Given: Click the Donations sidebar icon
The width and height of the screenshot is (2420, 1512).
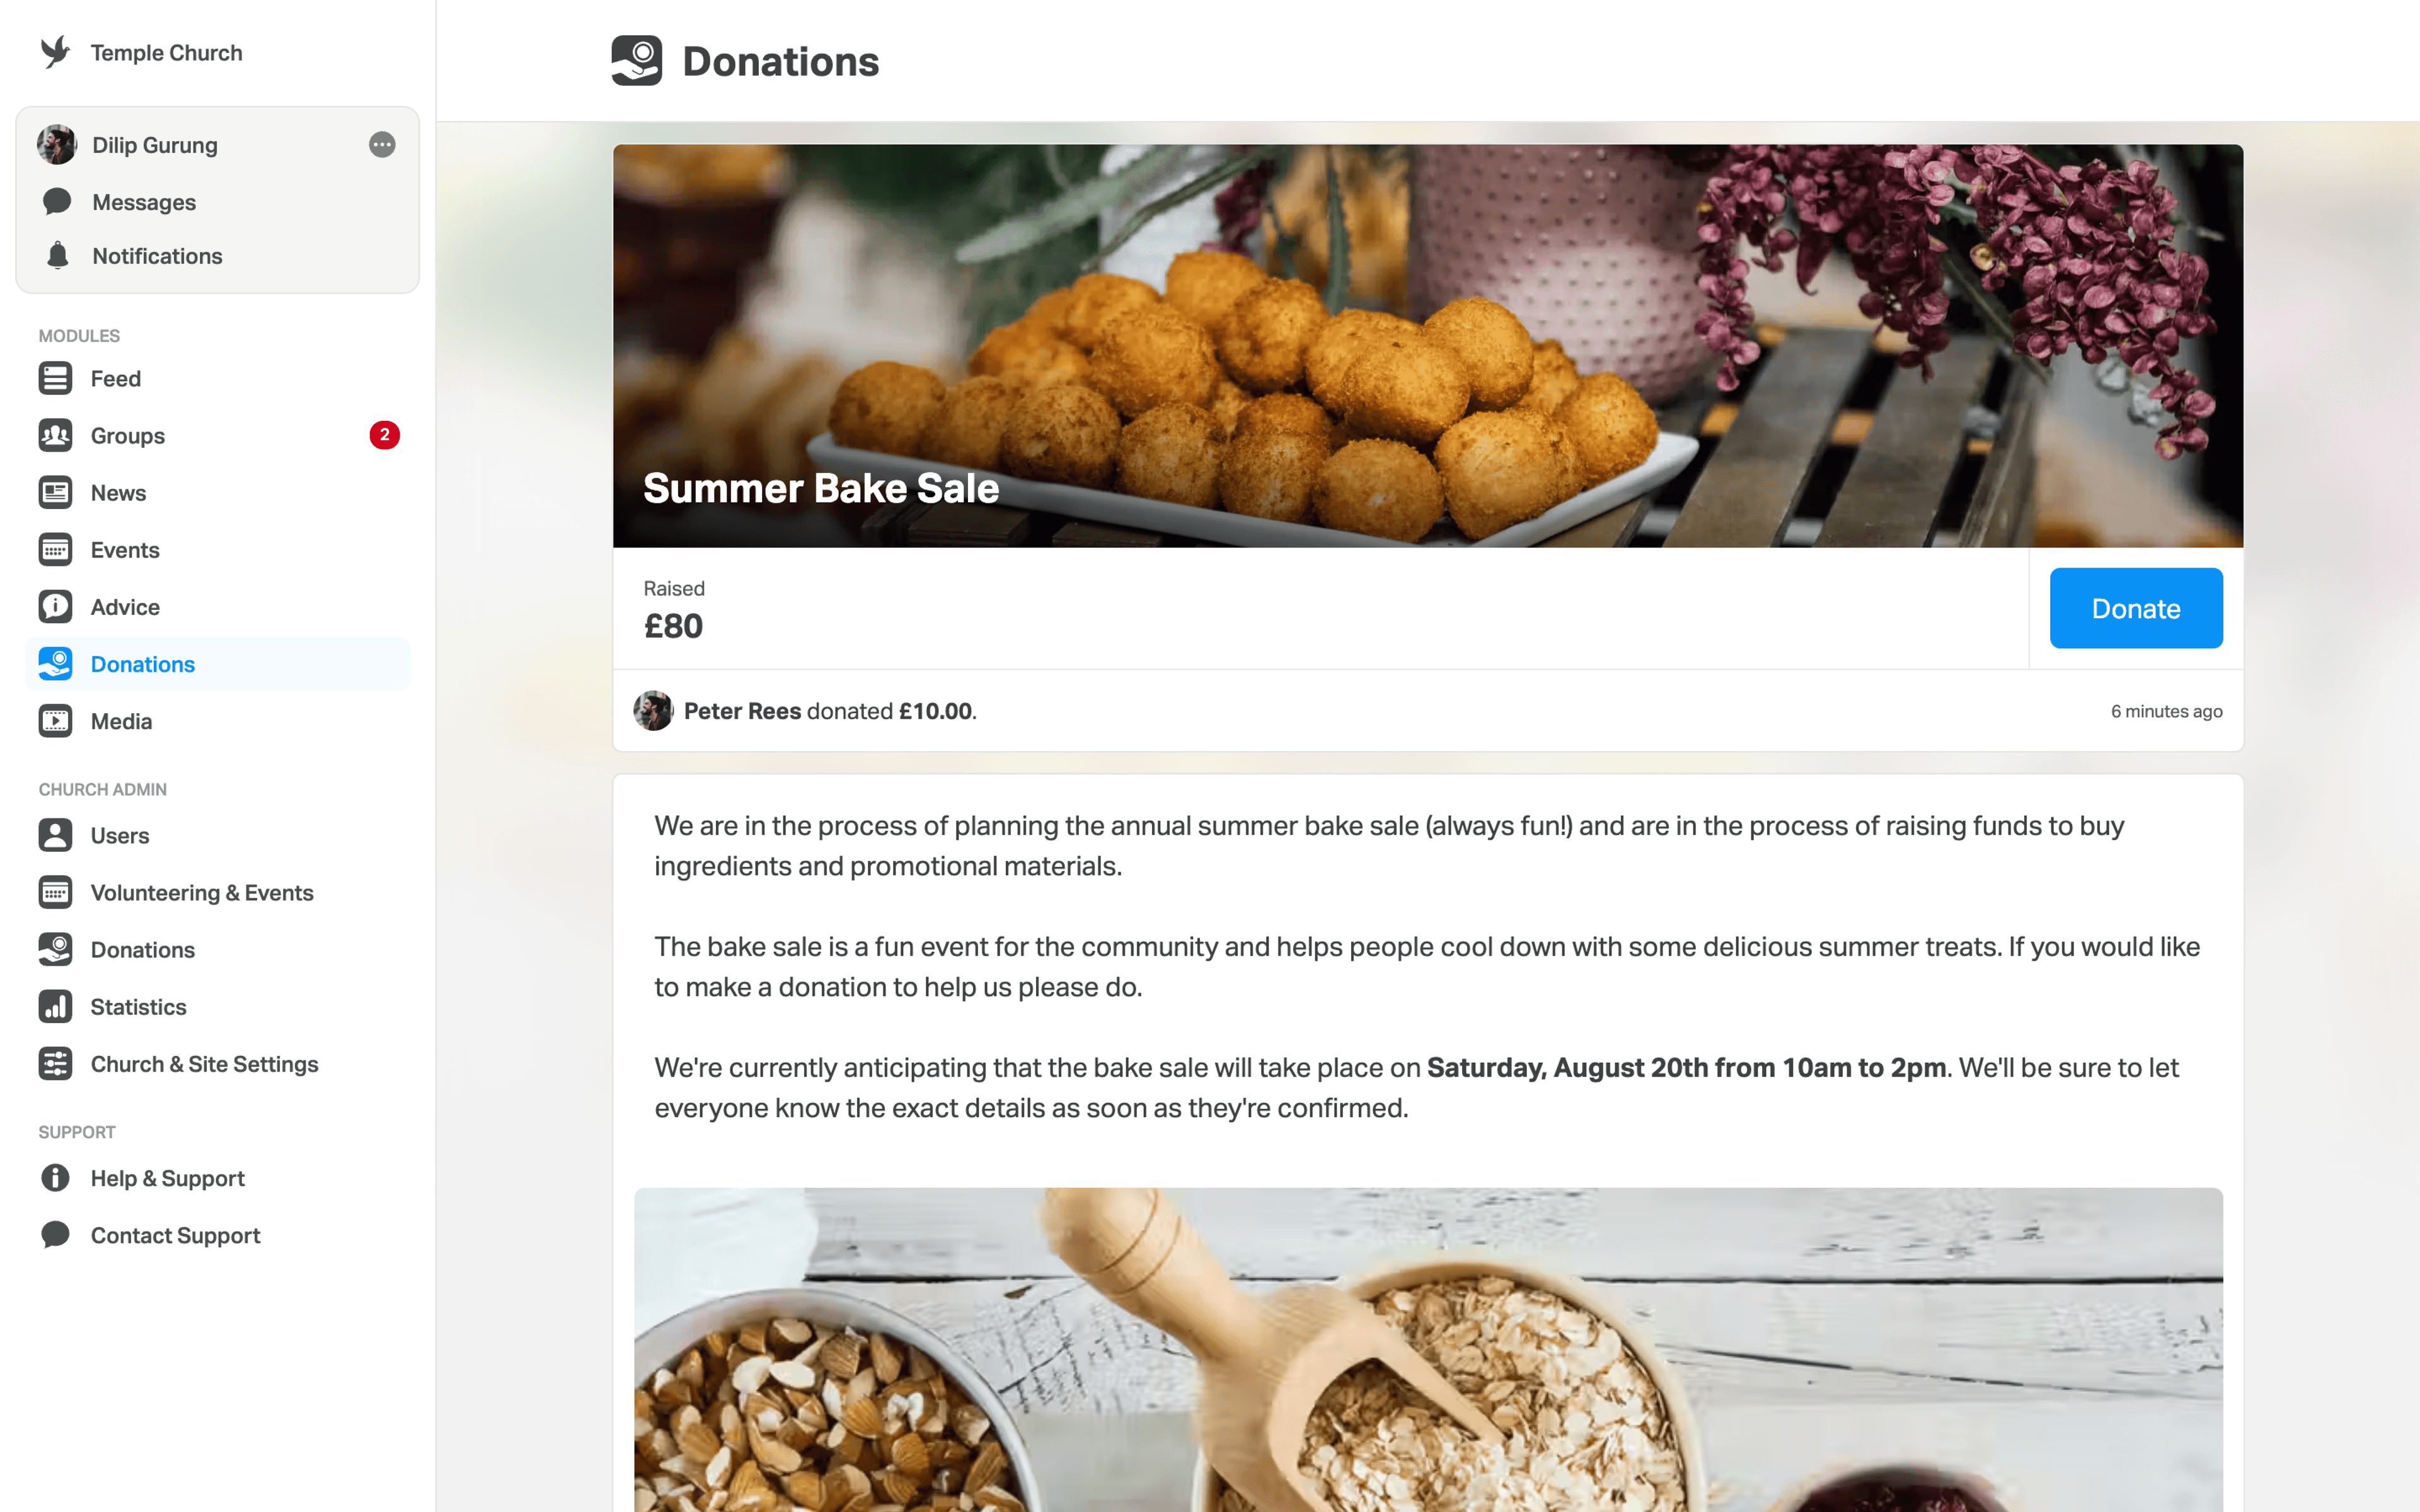Looking at the screenshot, I should (54, 663).
